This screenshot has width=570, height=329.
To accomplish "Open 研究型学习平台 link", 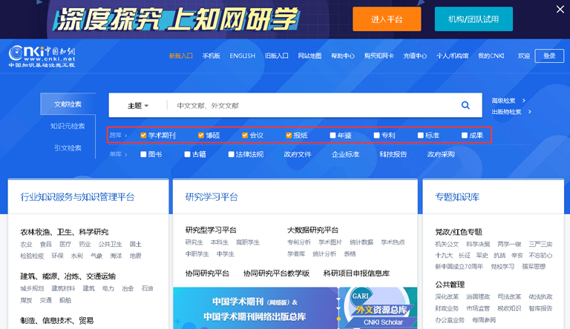I will (x=211, y=230).
